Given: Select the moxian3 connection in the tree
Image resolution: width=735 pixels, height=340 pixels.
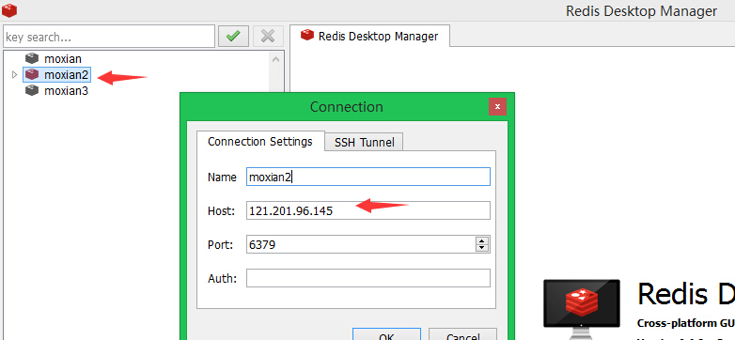Looking at the screenshot, I should coord(66,91).
